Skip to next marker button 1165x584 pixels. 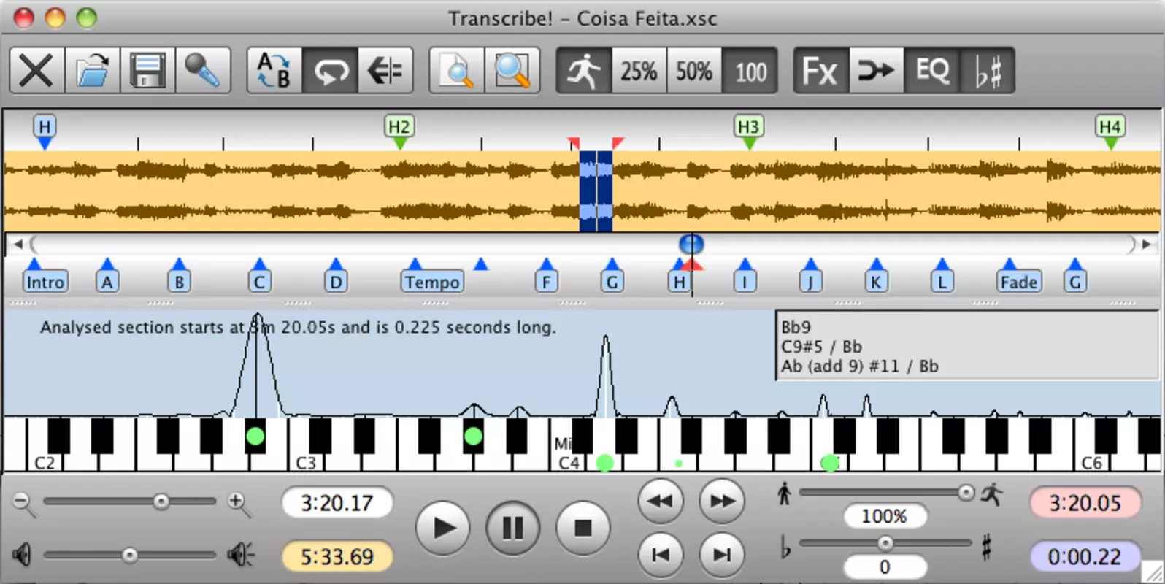click(722, 555)
